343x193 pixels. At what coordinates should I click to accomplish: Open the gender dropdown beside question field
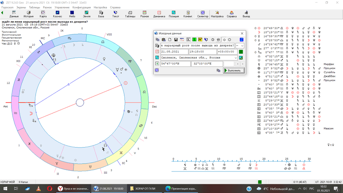point(242,46)
